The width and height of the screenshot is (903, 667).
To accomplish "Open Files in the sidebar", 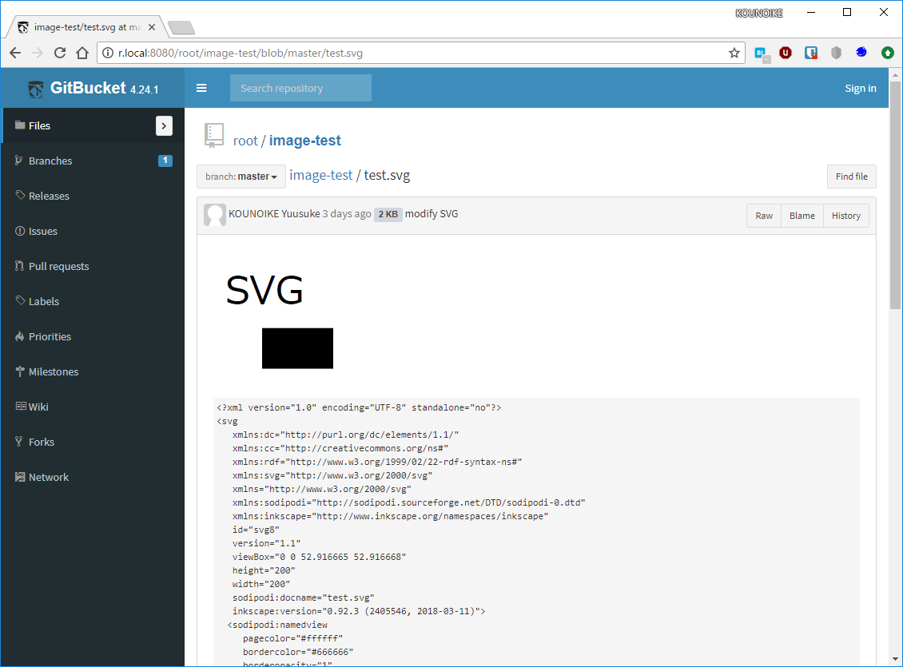I will pyautogui.click(x=92, y=125).
